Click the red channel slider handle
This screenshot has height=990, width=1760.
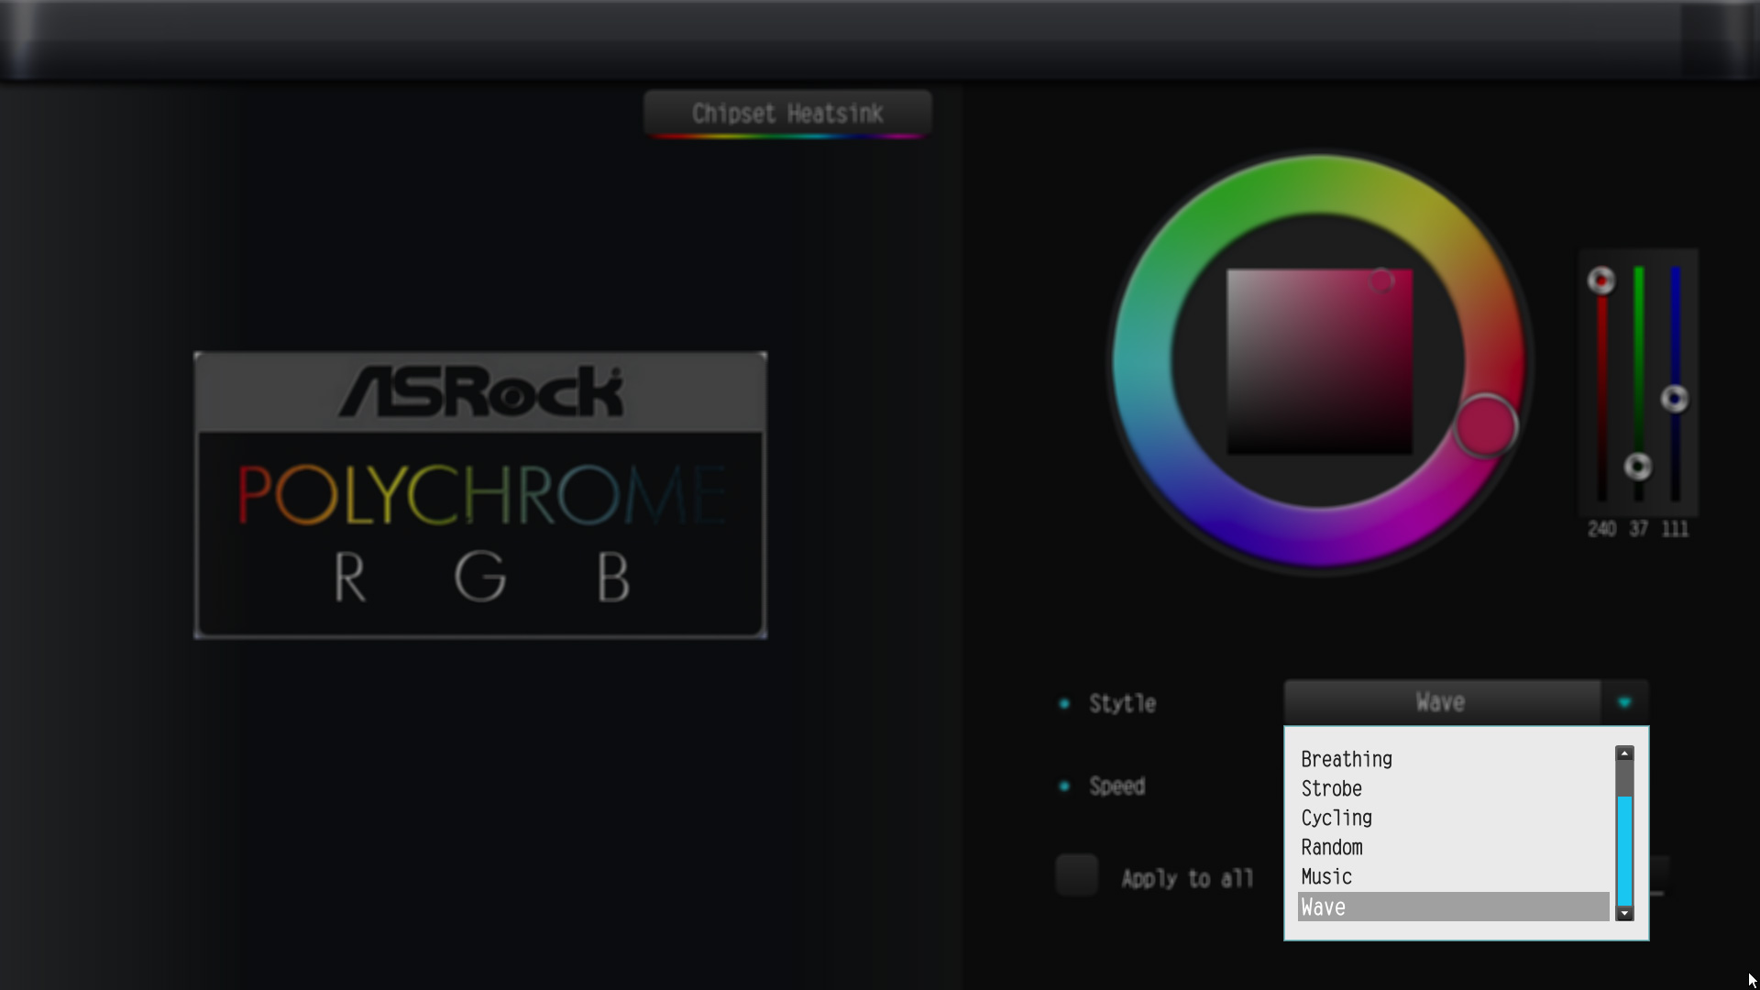click(1601, 280)
